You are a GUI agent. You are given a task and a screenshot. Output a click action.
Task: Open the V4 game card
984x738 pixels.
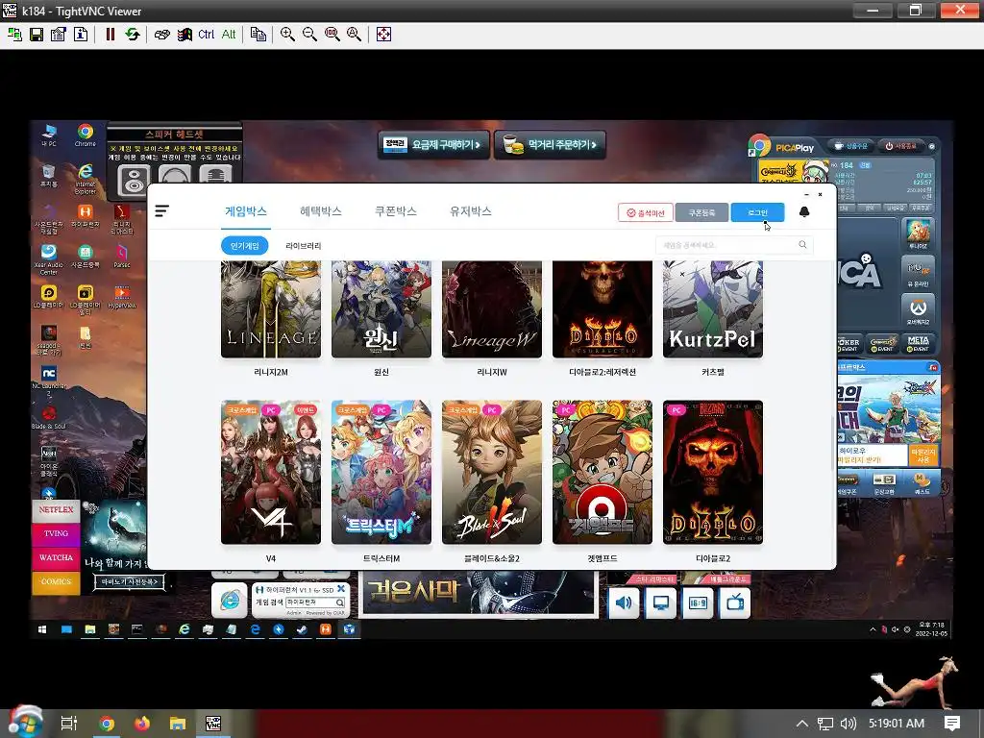point(271,472)
